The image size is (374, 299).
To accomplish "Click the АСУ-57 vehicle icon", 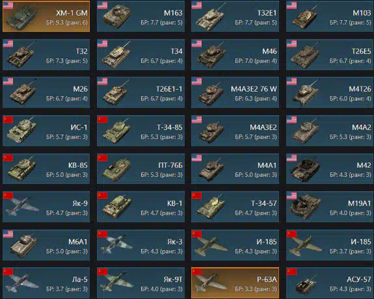I will coord(306,285).
